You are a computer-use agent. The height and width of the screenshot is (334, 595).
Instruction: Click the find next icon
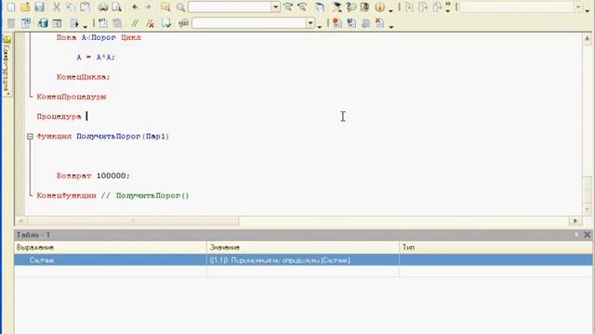coord(288,6)
